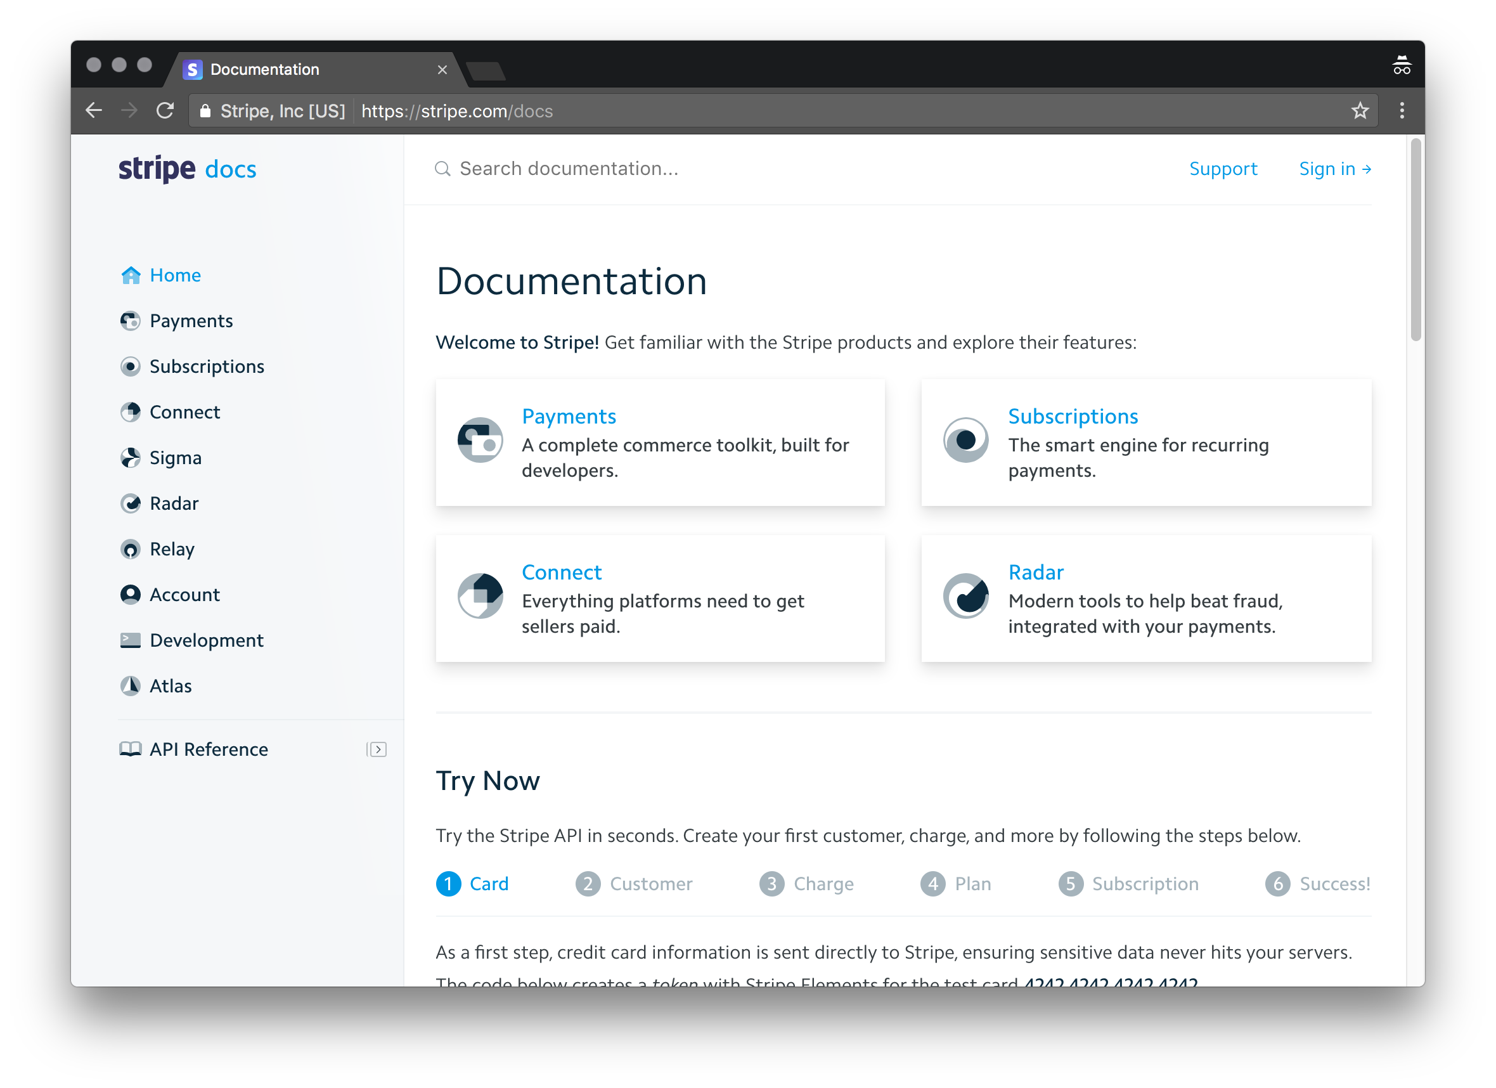Select step 3 Charge tab

[806, 883]
